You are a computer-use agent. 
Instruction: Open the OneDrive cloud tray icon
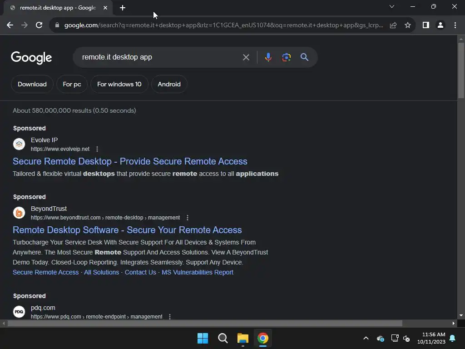point(381,338)
